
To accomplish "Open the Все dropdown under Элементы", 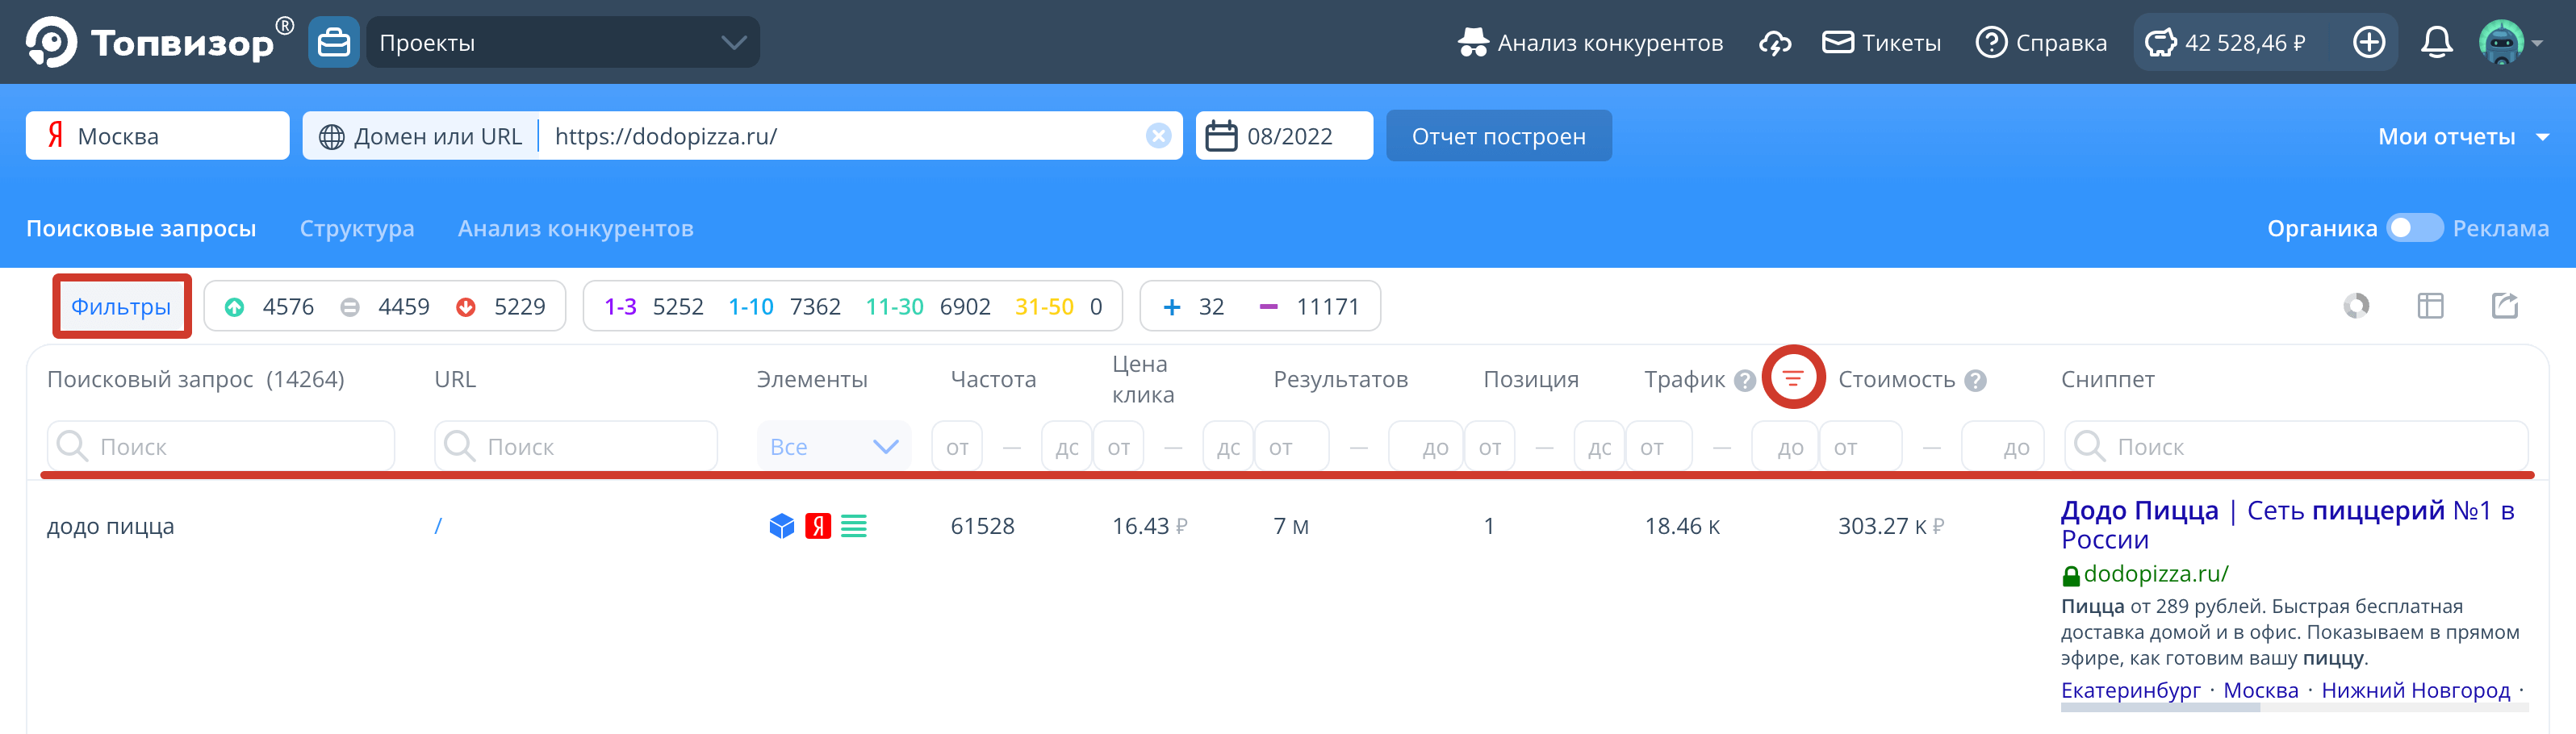I will point(833,446).
